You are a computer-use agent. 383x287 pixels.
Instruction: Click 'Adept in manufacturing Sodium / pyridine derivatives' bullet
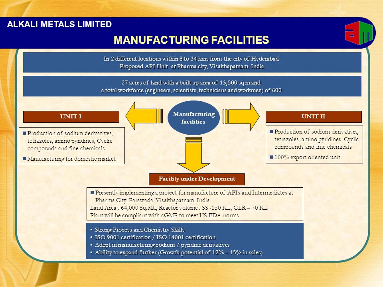pyautogui.click(x=162, y=245)
